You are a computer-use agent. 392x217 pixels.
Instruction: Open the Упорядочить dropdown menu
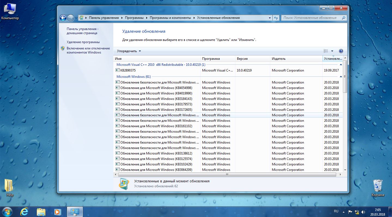(x=129, y=51)
